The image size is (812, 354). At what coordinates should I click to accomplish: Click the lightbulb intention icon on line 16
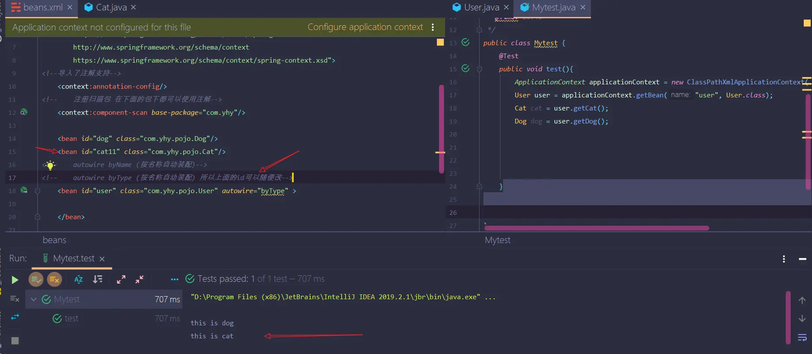point(50,165)
